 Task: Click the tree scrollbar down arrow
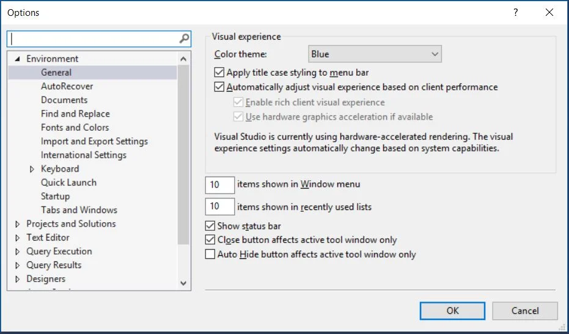(x=183, y=283)
